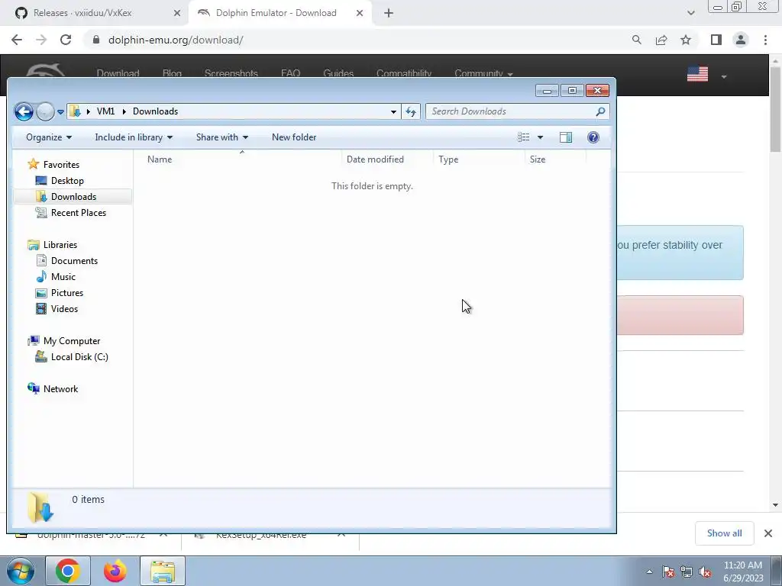Open Chrome zoom/search icon in address bar

click(636, 40)
